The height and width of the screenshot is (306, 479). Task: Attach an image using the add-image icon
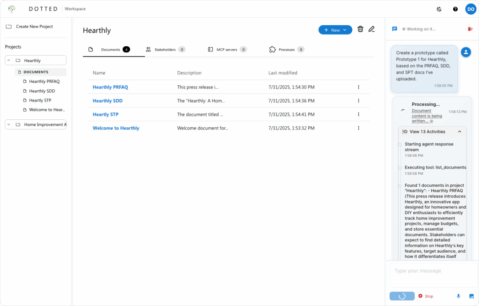(471, 296)
